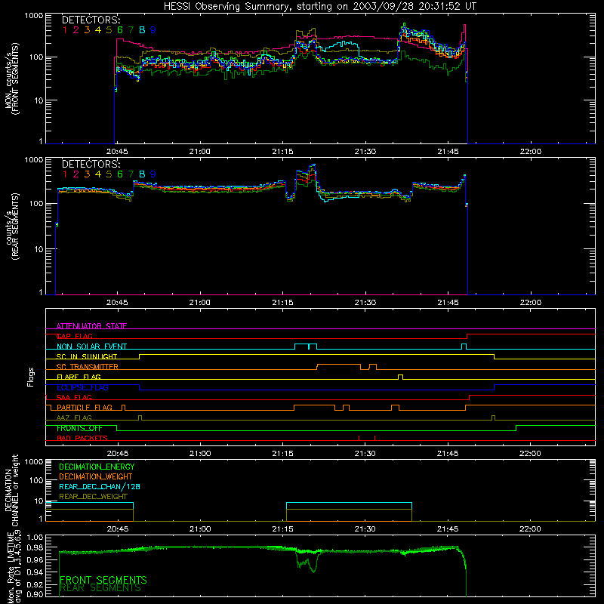
Task: Select the REAR_DEC_WEIGHT legend entry
Action: pyautogui.click(x=93, y=497)
